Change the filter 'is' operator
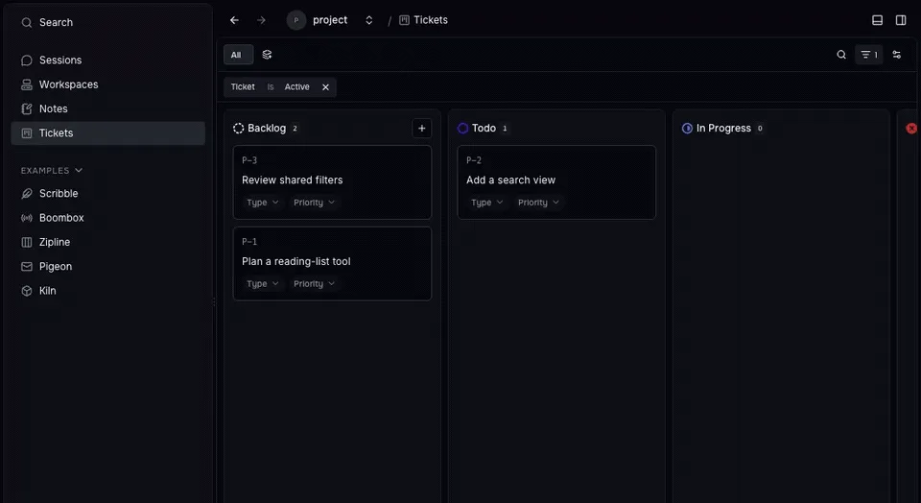 (x=271, y=87)
